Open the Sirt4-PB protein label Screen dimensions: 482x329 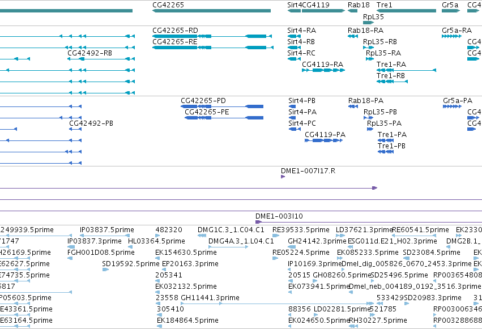click(302, 101)
